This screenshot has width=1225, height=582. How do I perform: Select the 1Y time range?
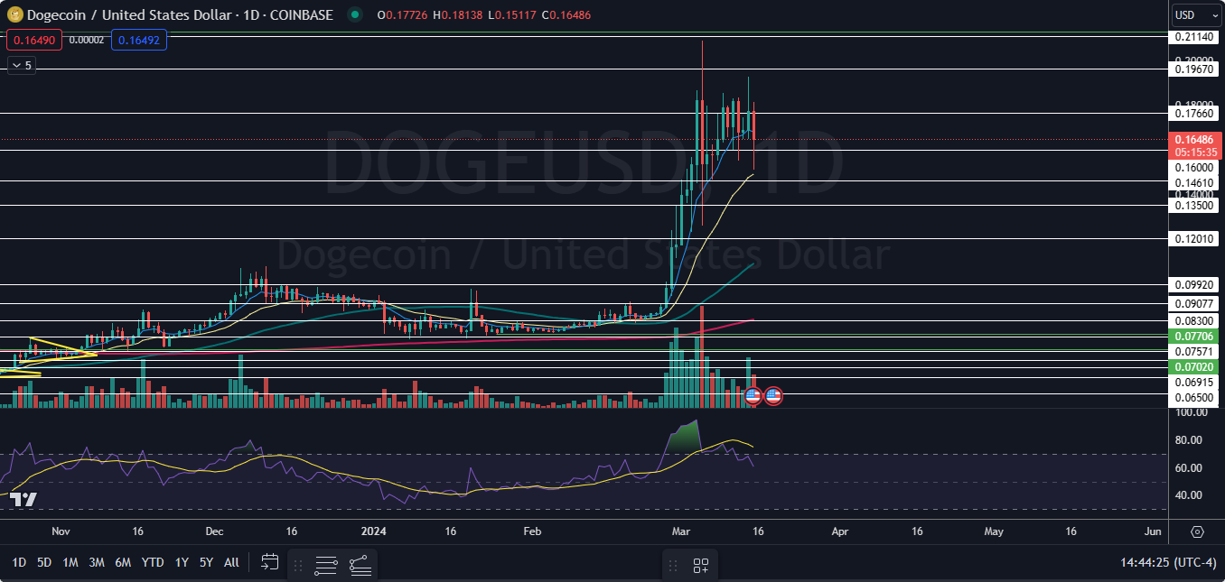click(x=182, y=562)
